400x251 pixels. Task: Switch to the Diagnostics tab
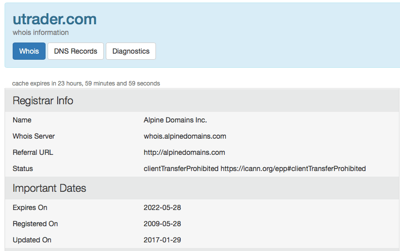pyautogui.click(x=131, y=51)
